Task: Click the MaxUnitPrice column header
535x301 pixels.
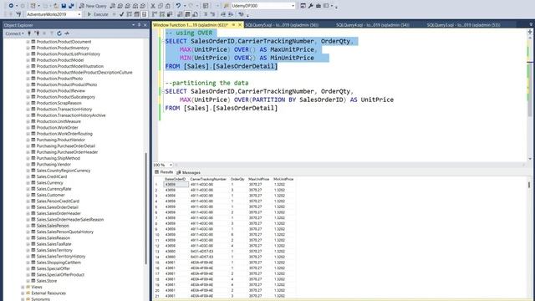Action: (258, 179)
